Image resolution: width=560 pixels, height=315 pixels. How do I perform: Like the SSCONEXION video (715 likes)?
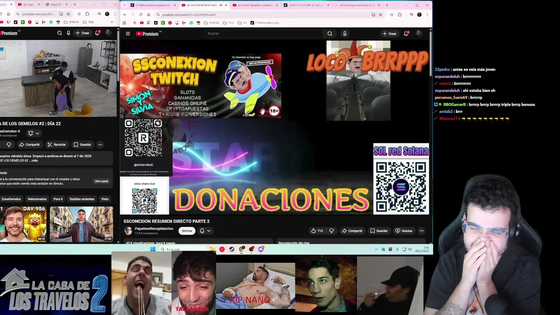(x=317, y=231)
